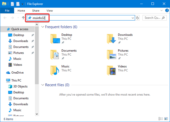Refresh the current folder view

tap(137, 18)
